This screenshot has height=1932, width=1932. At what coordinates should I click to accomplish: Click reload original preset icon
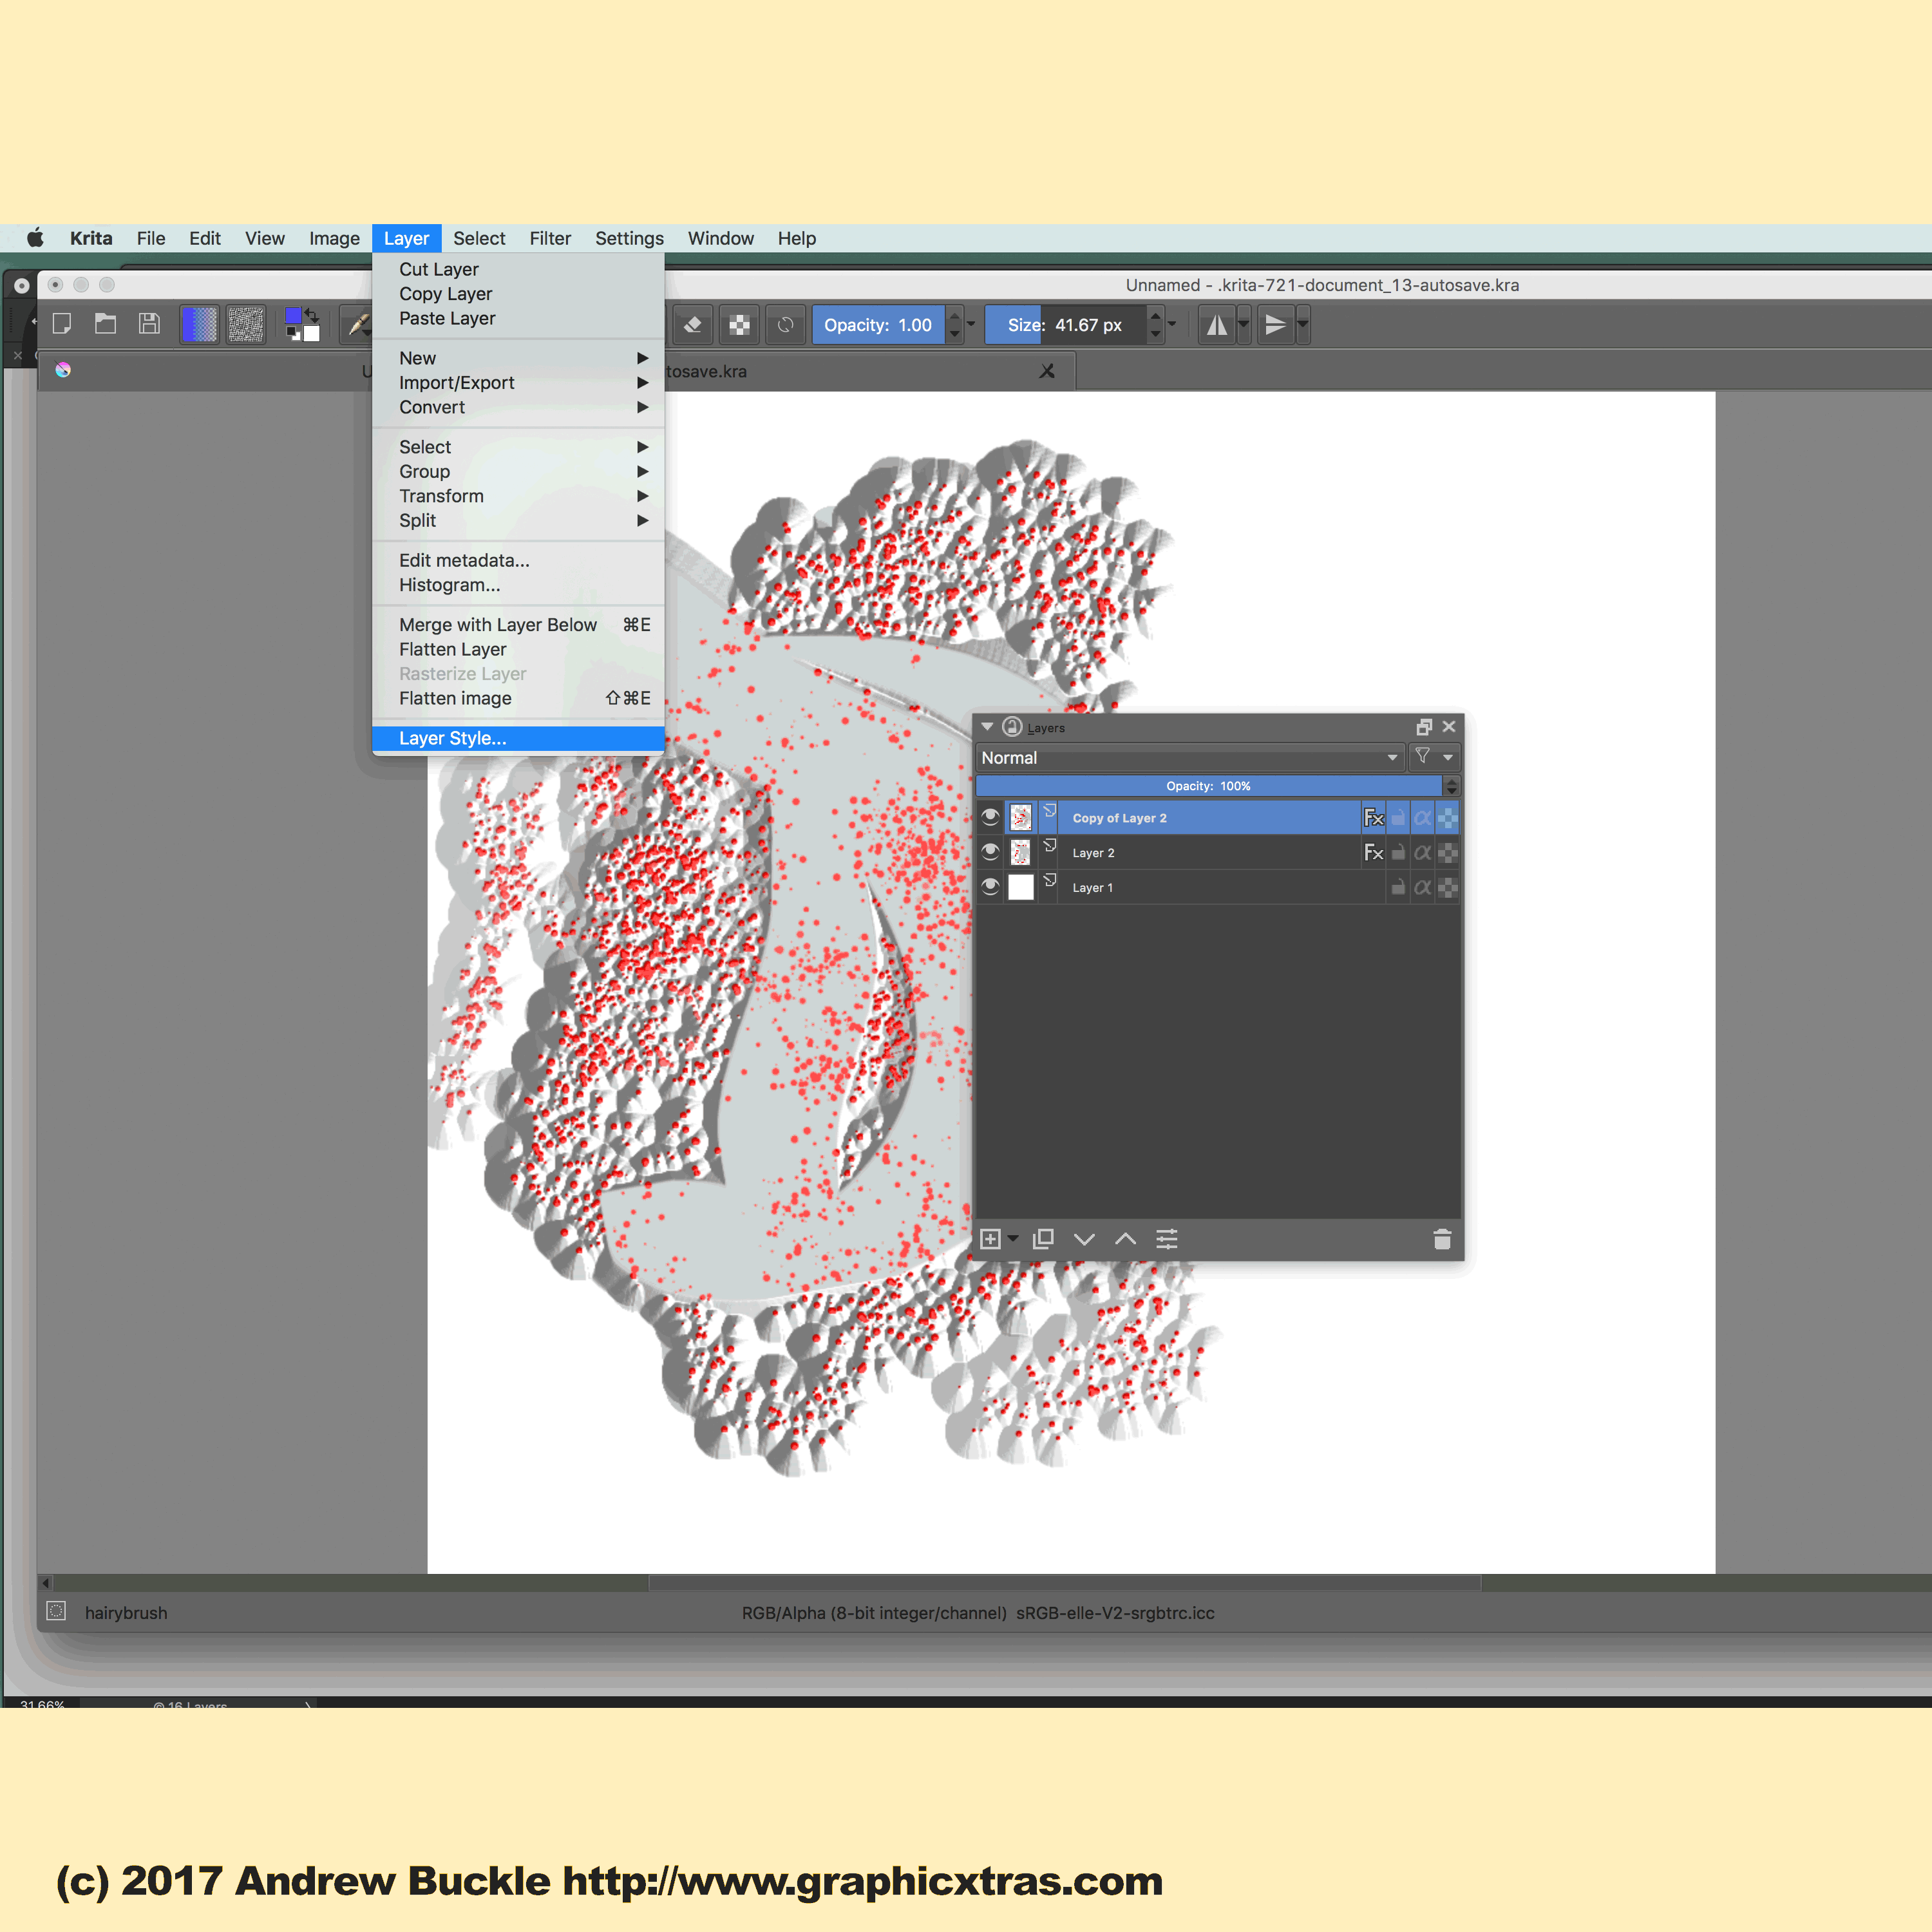(x=786, y=325)
